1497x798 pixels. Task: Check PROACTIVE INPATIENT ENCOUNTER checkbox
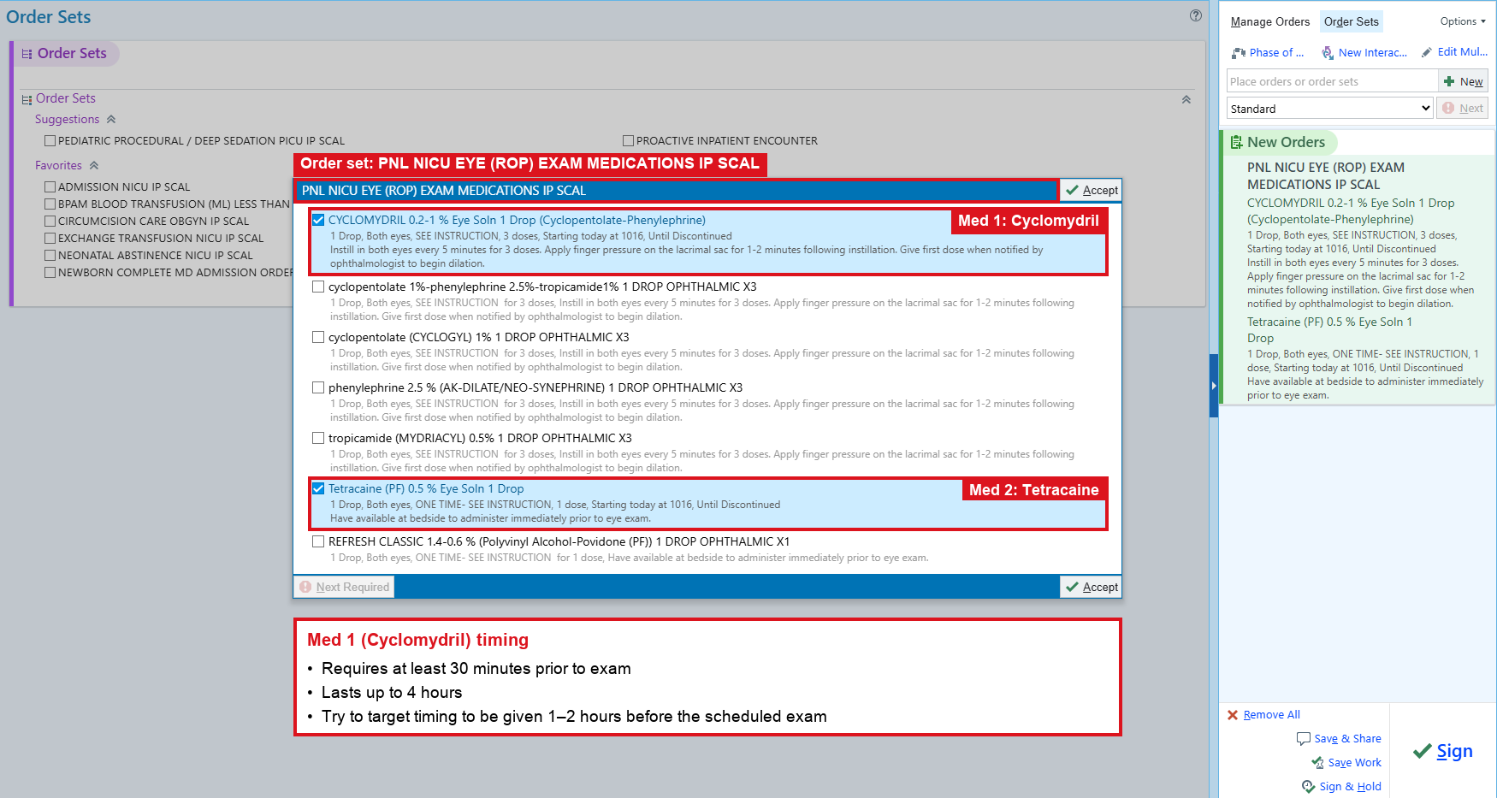click(x=629, y=140)
